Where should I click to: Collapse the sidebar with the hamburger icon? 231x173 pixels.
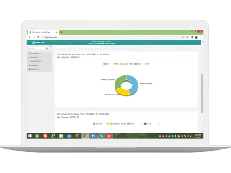tap(50, 46)
